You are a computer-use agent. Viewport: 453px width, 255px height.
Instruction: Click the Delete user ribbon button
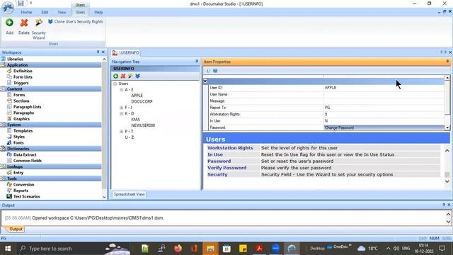[24, 26]
